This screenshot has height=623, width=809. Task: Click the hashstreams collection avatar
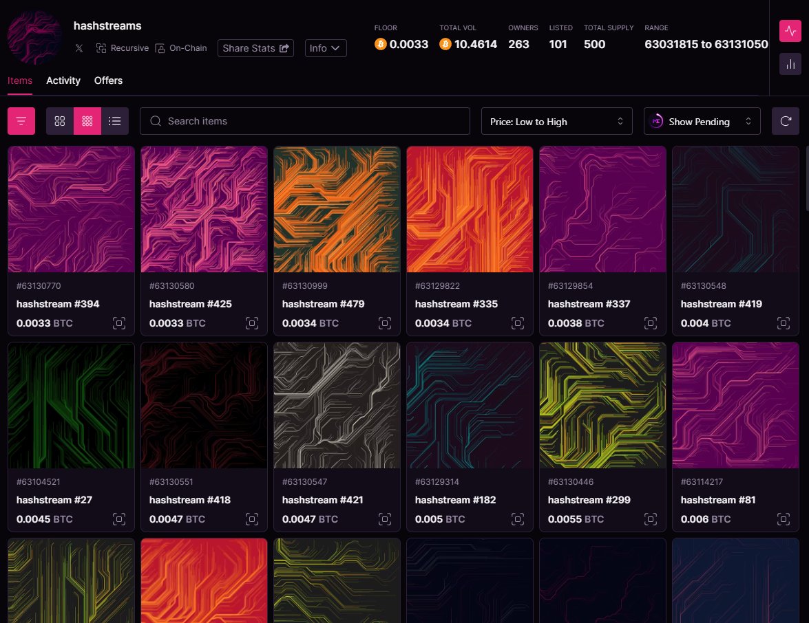pyautogui.click(x=34, y=37)
